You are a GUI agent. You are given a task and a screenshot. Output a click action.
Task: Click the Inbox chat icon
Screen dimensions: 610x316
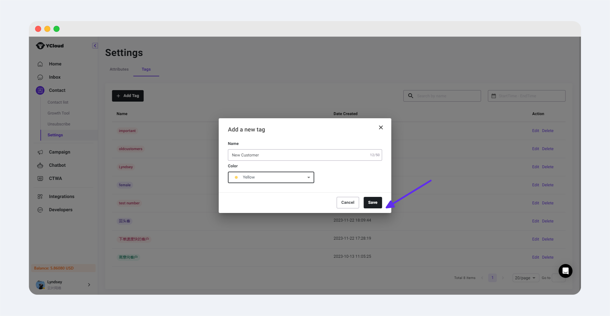click(x=40, y=77)
